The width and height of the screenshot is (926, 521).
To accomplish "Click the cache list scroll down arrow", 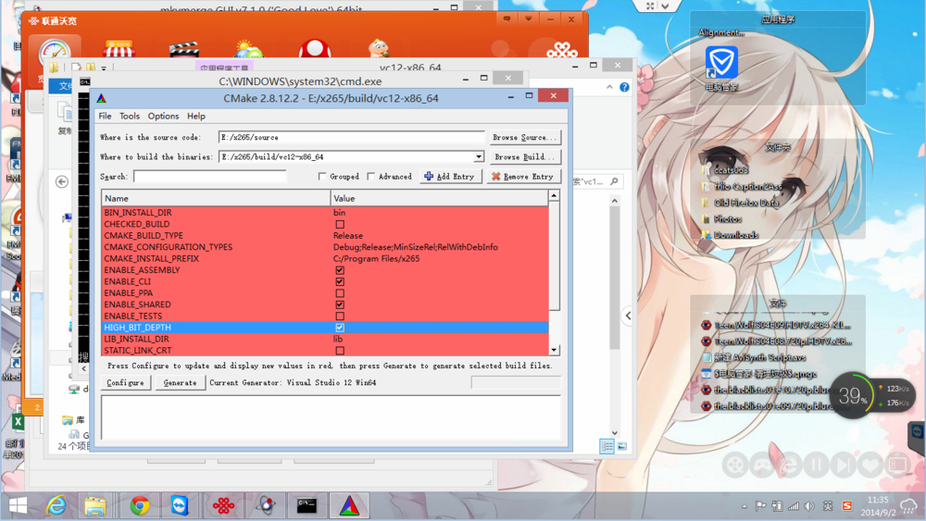I will point(554,350).
